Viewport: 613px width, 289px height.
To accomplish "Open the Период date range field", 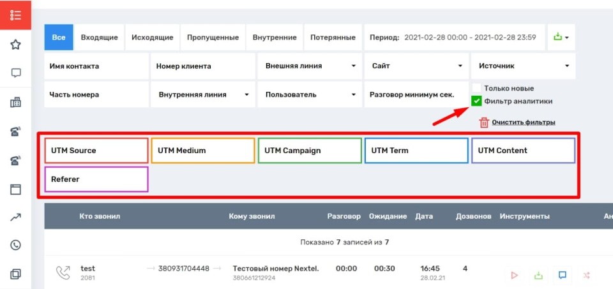I will (455, 38).
